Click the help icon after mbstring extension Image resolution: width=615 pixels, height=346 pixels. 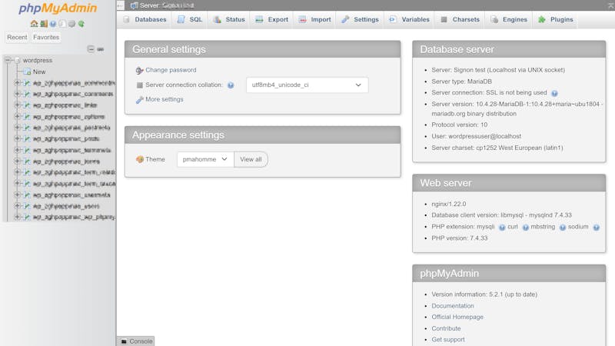[x=563, y=227]
